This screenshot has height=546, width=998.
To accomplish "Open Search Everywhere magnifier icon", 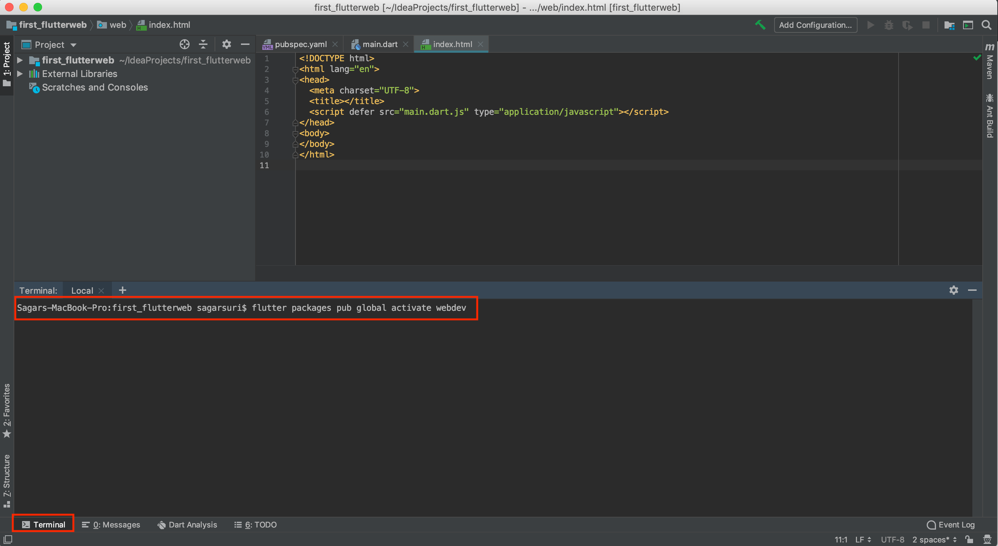I will point(986,25).
